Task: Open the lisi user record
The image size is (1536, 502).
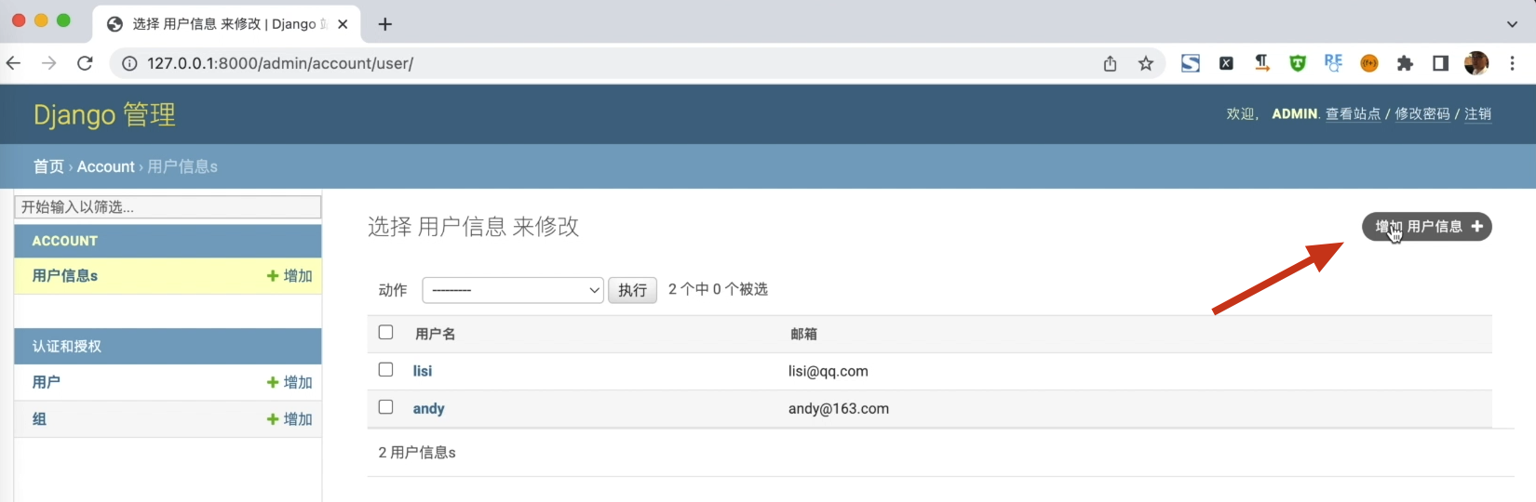Action: pos(423,371)
